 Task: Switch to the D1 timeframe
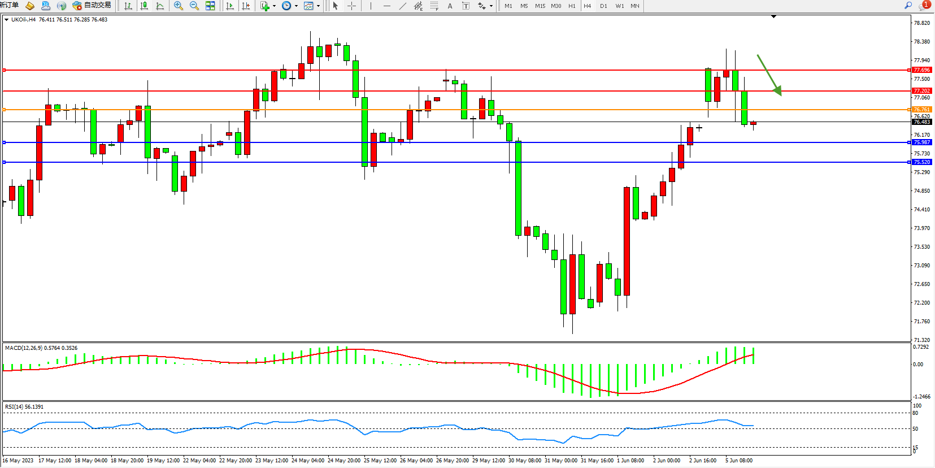[603, 6]
